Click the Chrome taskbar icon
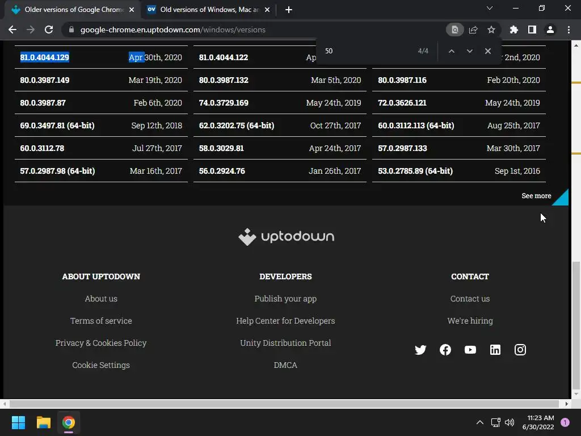Screen dimensions: 581x436 point(68,422)
